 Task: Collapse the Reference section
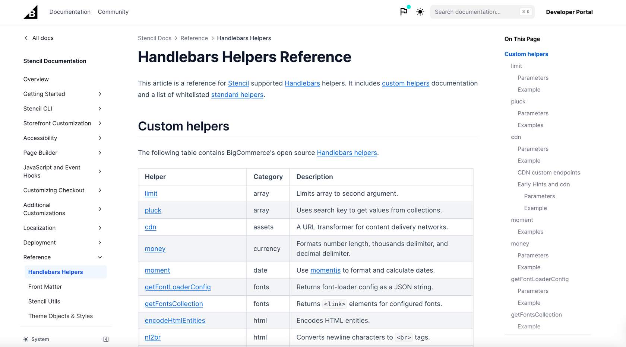pyautogui.click(x=99, y=257)
